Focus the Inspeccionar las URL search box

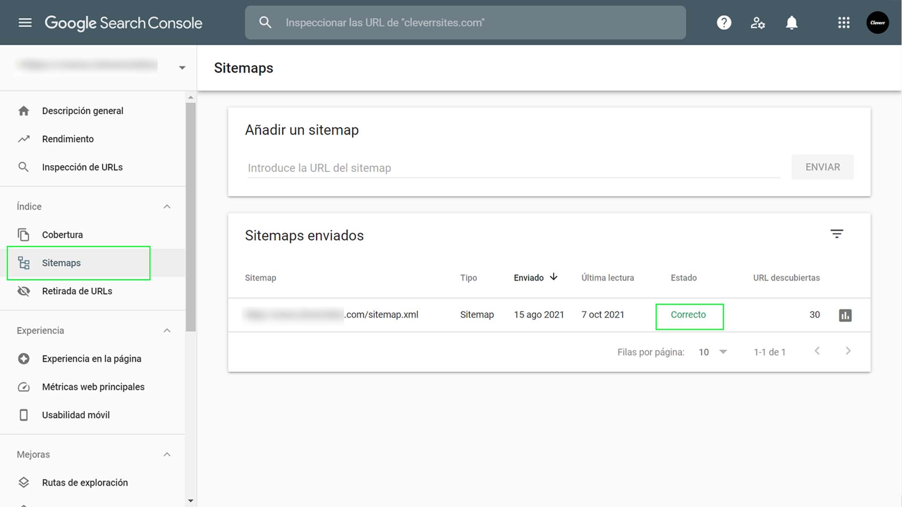pyautogui.click(x=465, y=23)
